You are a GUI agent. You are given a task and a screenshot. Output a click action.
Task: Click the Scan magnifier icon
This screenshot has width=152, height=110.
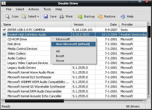[x=8, y=16]
